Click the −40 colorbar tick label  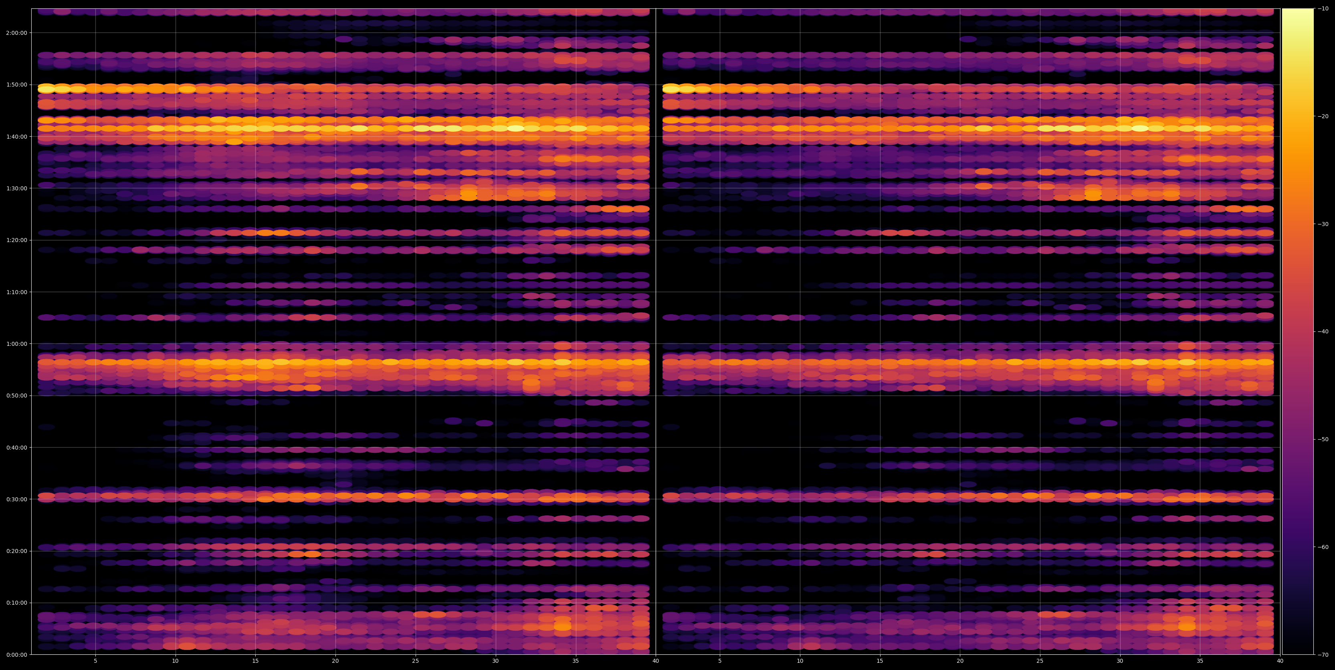[1323, 332]
